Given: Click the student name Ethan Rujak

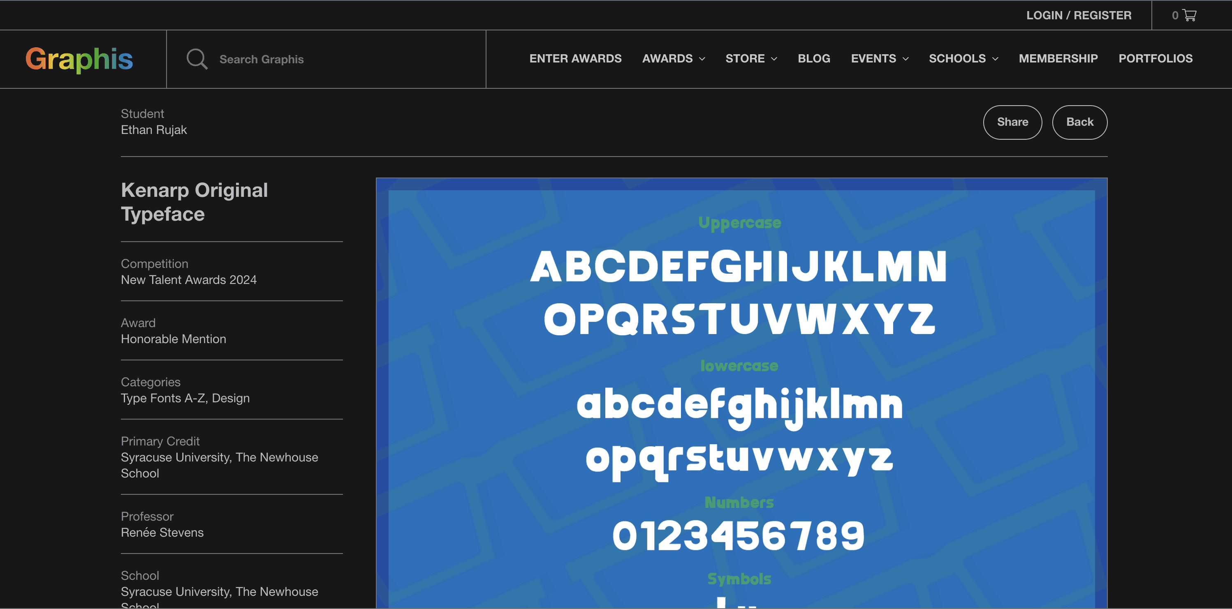Looking at the screenshot, I should [x=153, y=129].
